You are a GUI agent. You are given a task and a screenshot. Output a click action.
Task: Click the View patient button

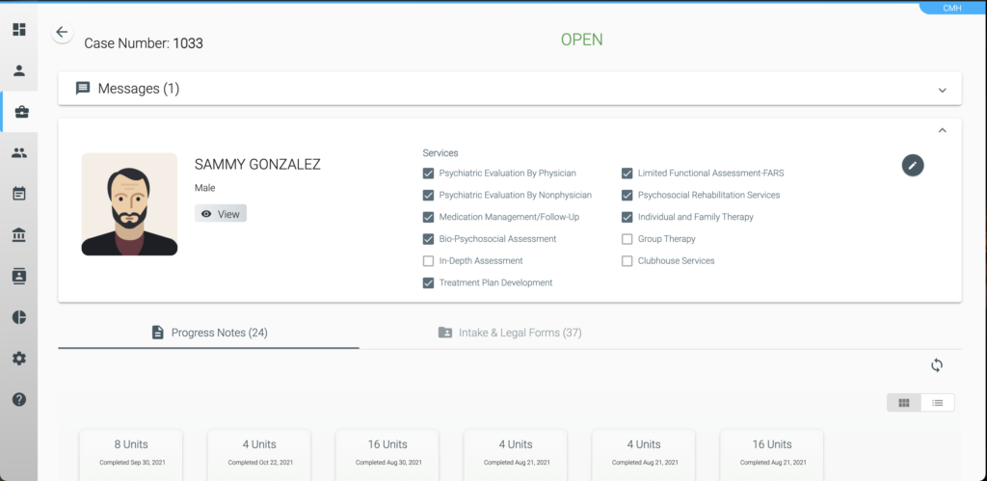221,214
